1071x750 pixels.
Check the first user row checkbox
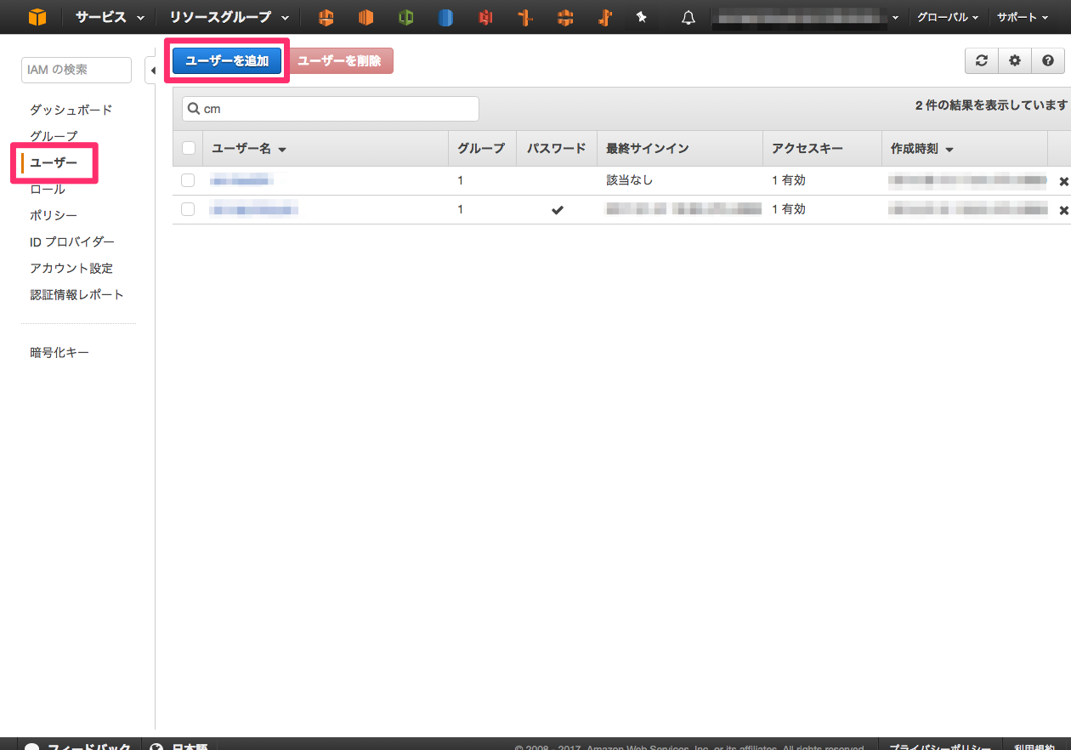pos(188,179)
